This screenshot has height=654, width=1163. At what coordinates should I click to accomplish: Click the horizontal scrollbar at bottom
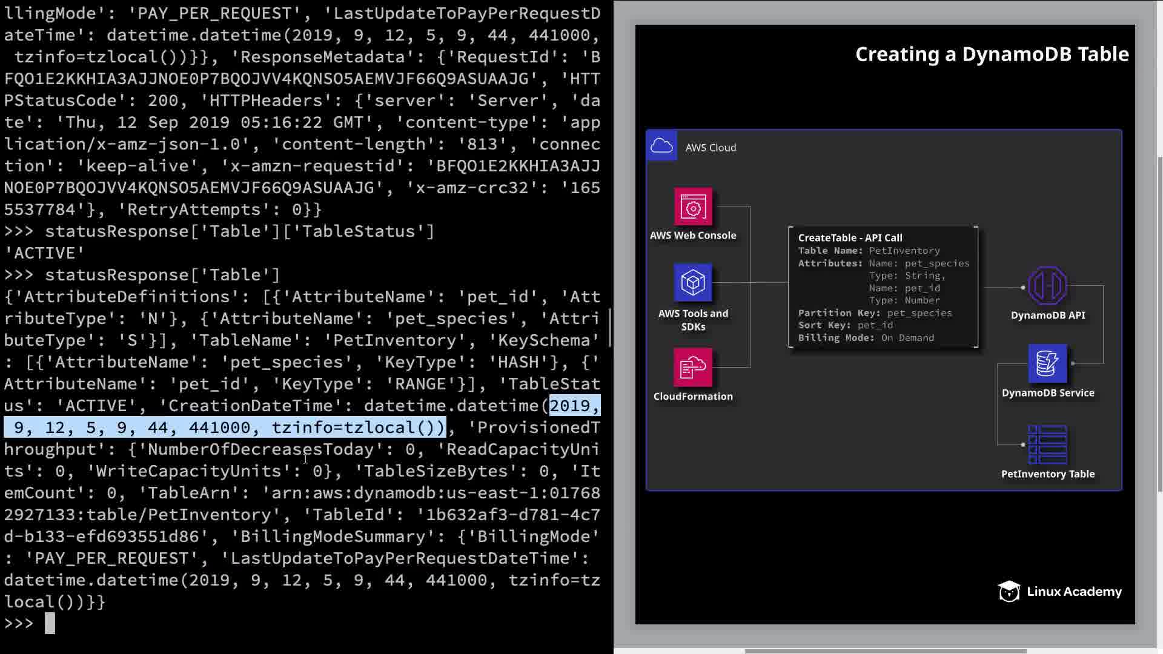click(x=884, y=651)
